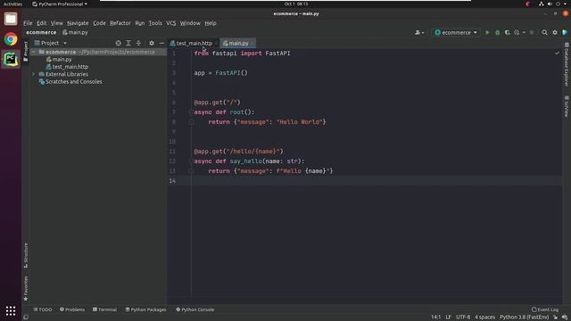The height and width of the screenshot is (321, 571).
Task: Toggle tool window buttons in bottom-left corner
Action: [26, 317]
